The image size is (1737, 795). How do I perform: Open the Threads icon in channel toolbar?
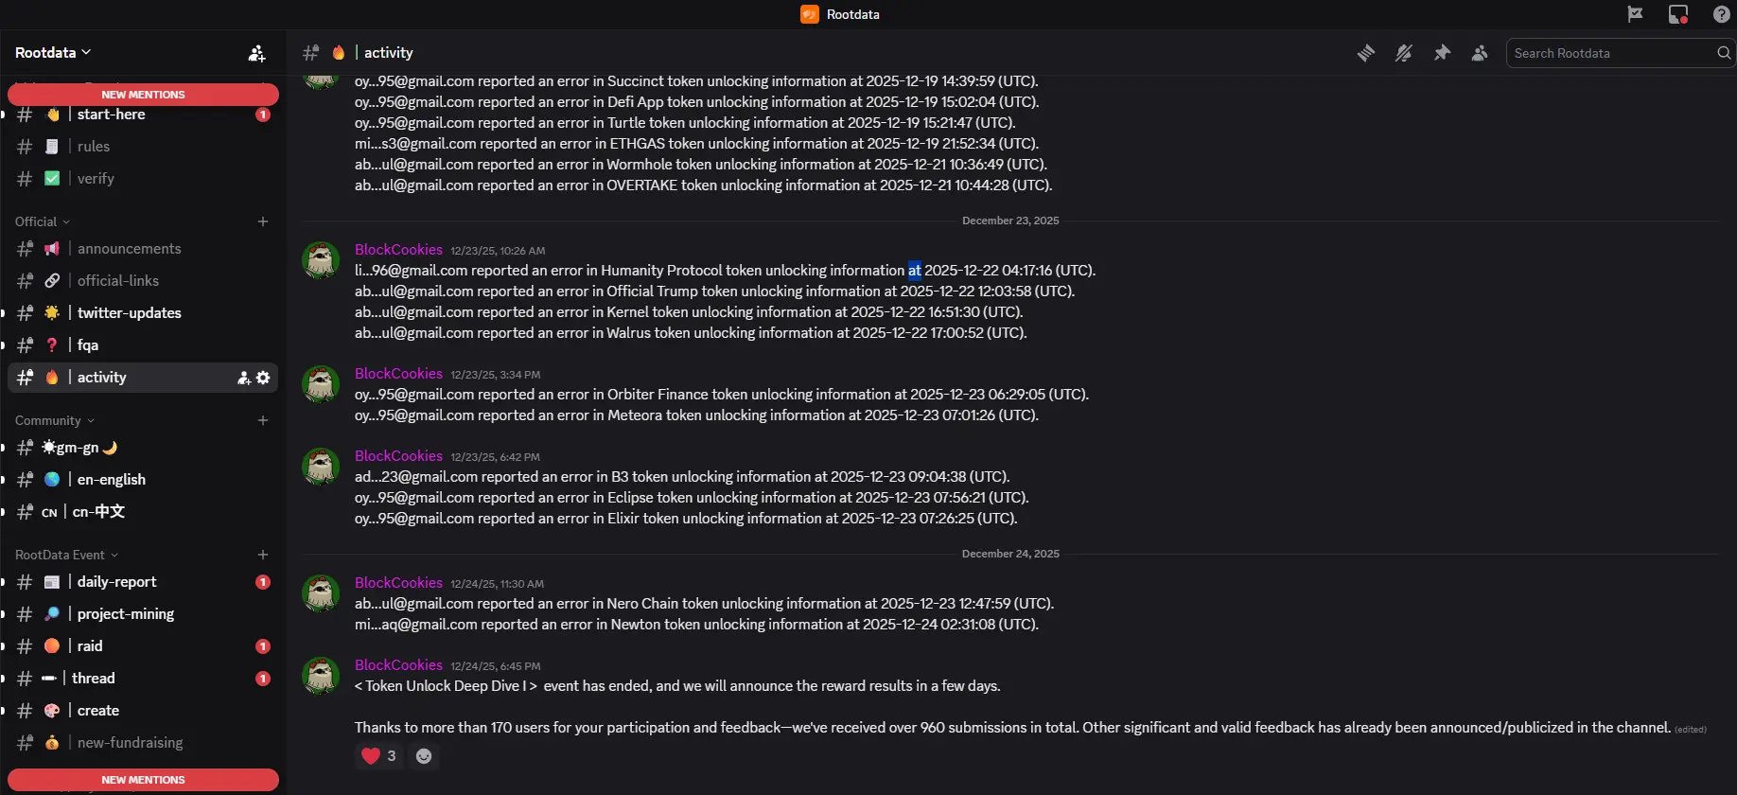1365,53
